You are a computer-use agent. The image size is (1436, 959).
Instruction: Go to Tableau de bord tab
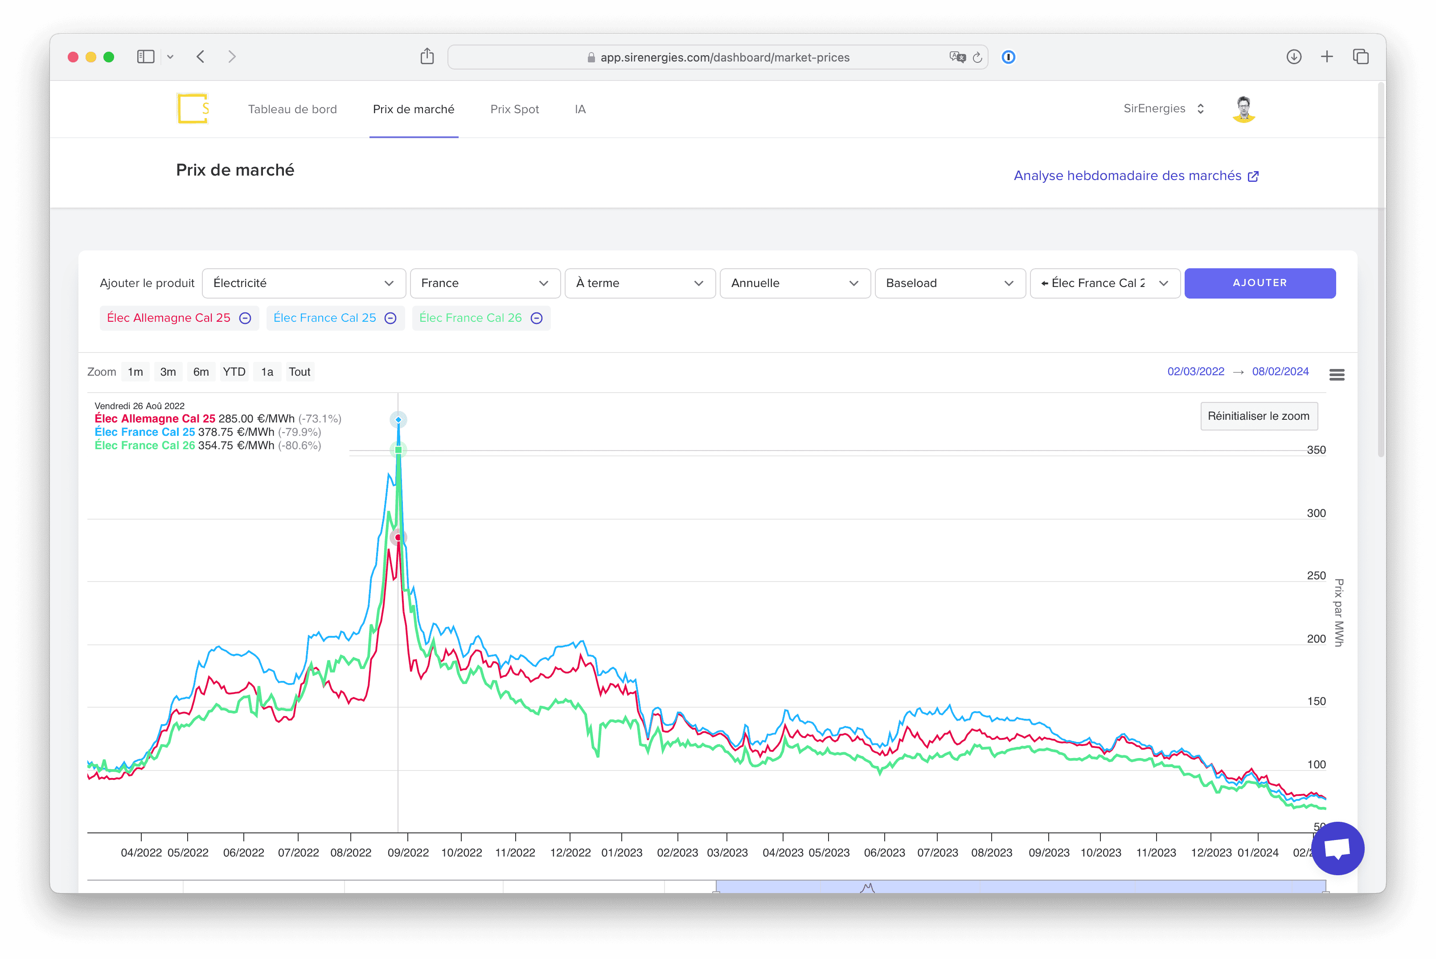(292, 109)
